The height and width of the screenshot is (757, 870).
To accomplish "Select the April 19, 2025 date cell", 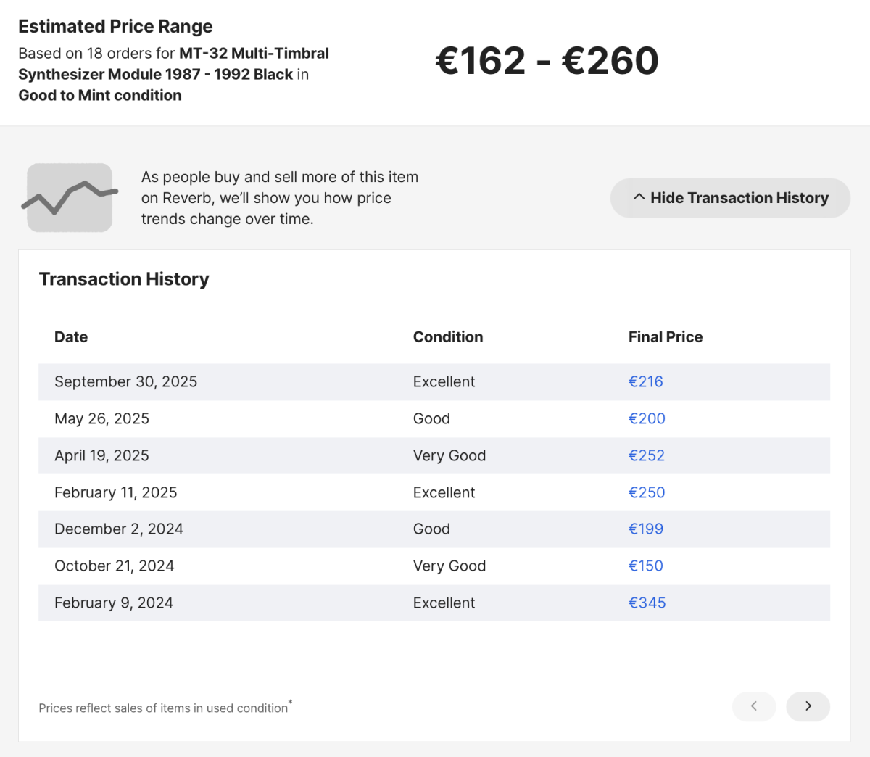I will coord(101,455).
